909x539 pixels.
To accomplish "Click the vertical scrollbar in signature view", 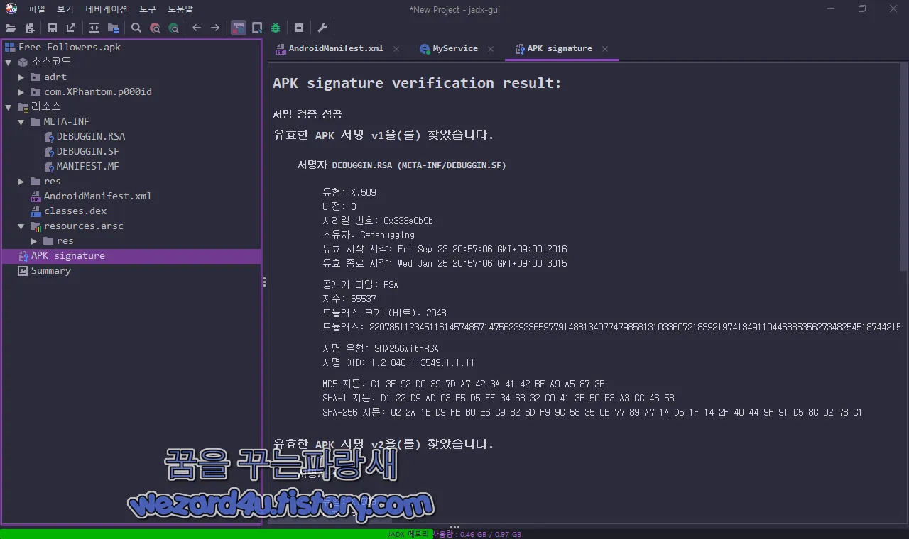I will coord(903,168).
